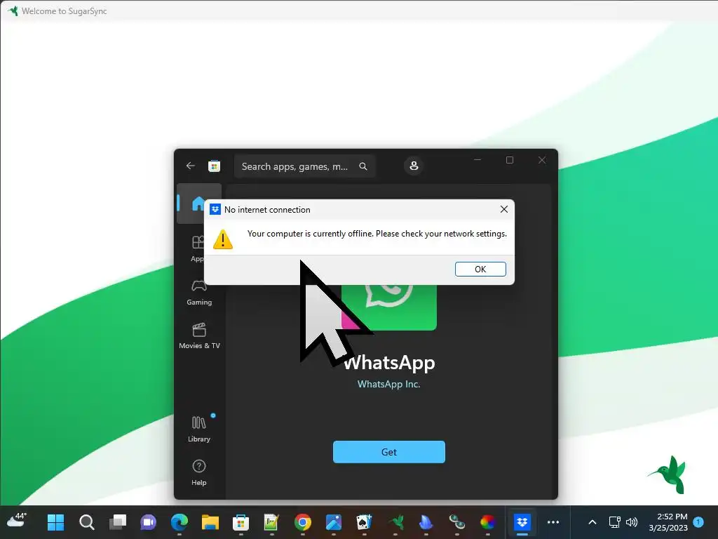Launch Google Chrome from the taskbar
Screen dimensions: 718x539
click(303, 522)
